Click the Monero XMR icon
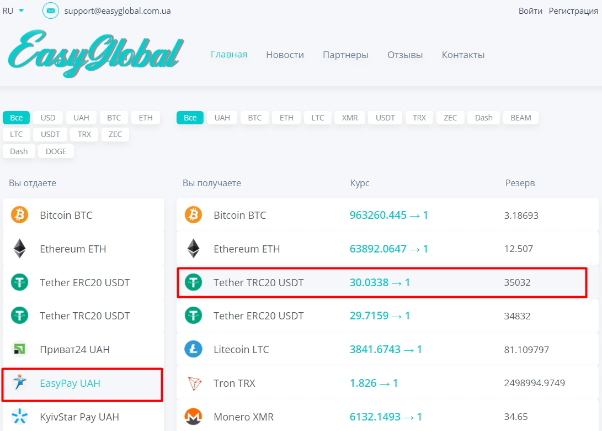602x431 pixels. coord(193,417)
